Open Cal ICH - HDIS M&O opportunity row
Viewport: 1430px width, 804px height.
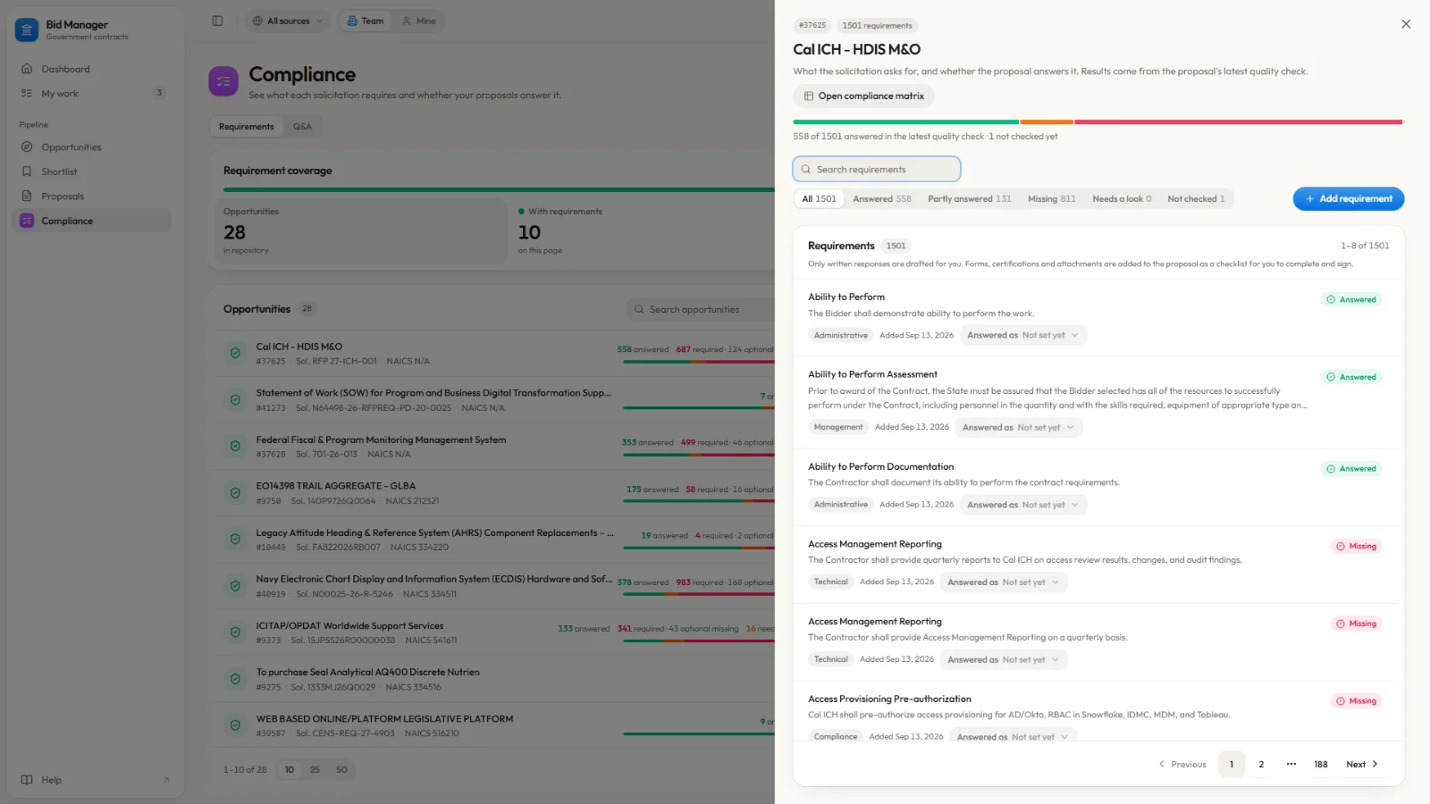492,354
